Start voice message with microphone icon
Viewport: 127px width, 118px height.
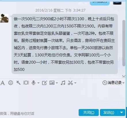point(33,83)
